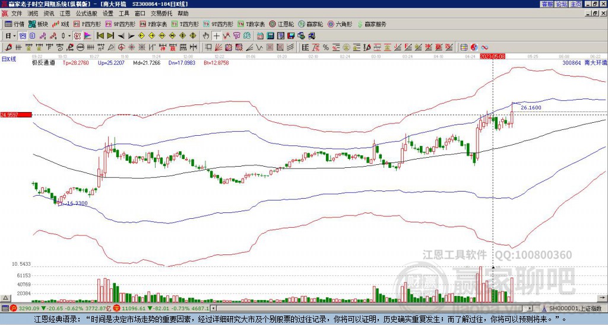Click the 26.1600 high price label
608x325 pixels.
[x=531, y=108]
